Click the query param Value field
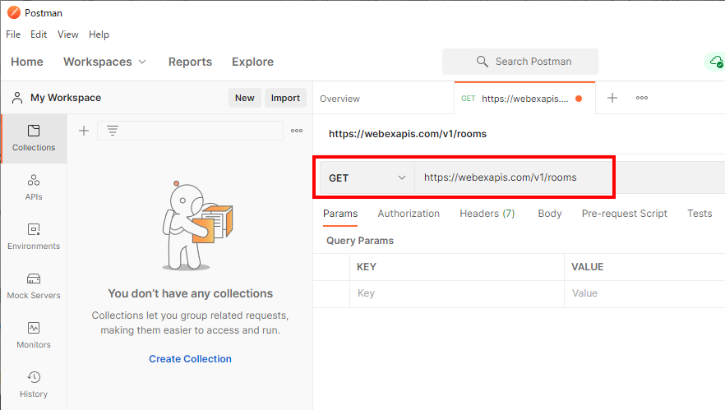This screenshot has height=410, width=725. point(644,293)
